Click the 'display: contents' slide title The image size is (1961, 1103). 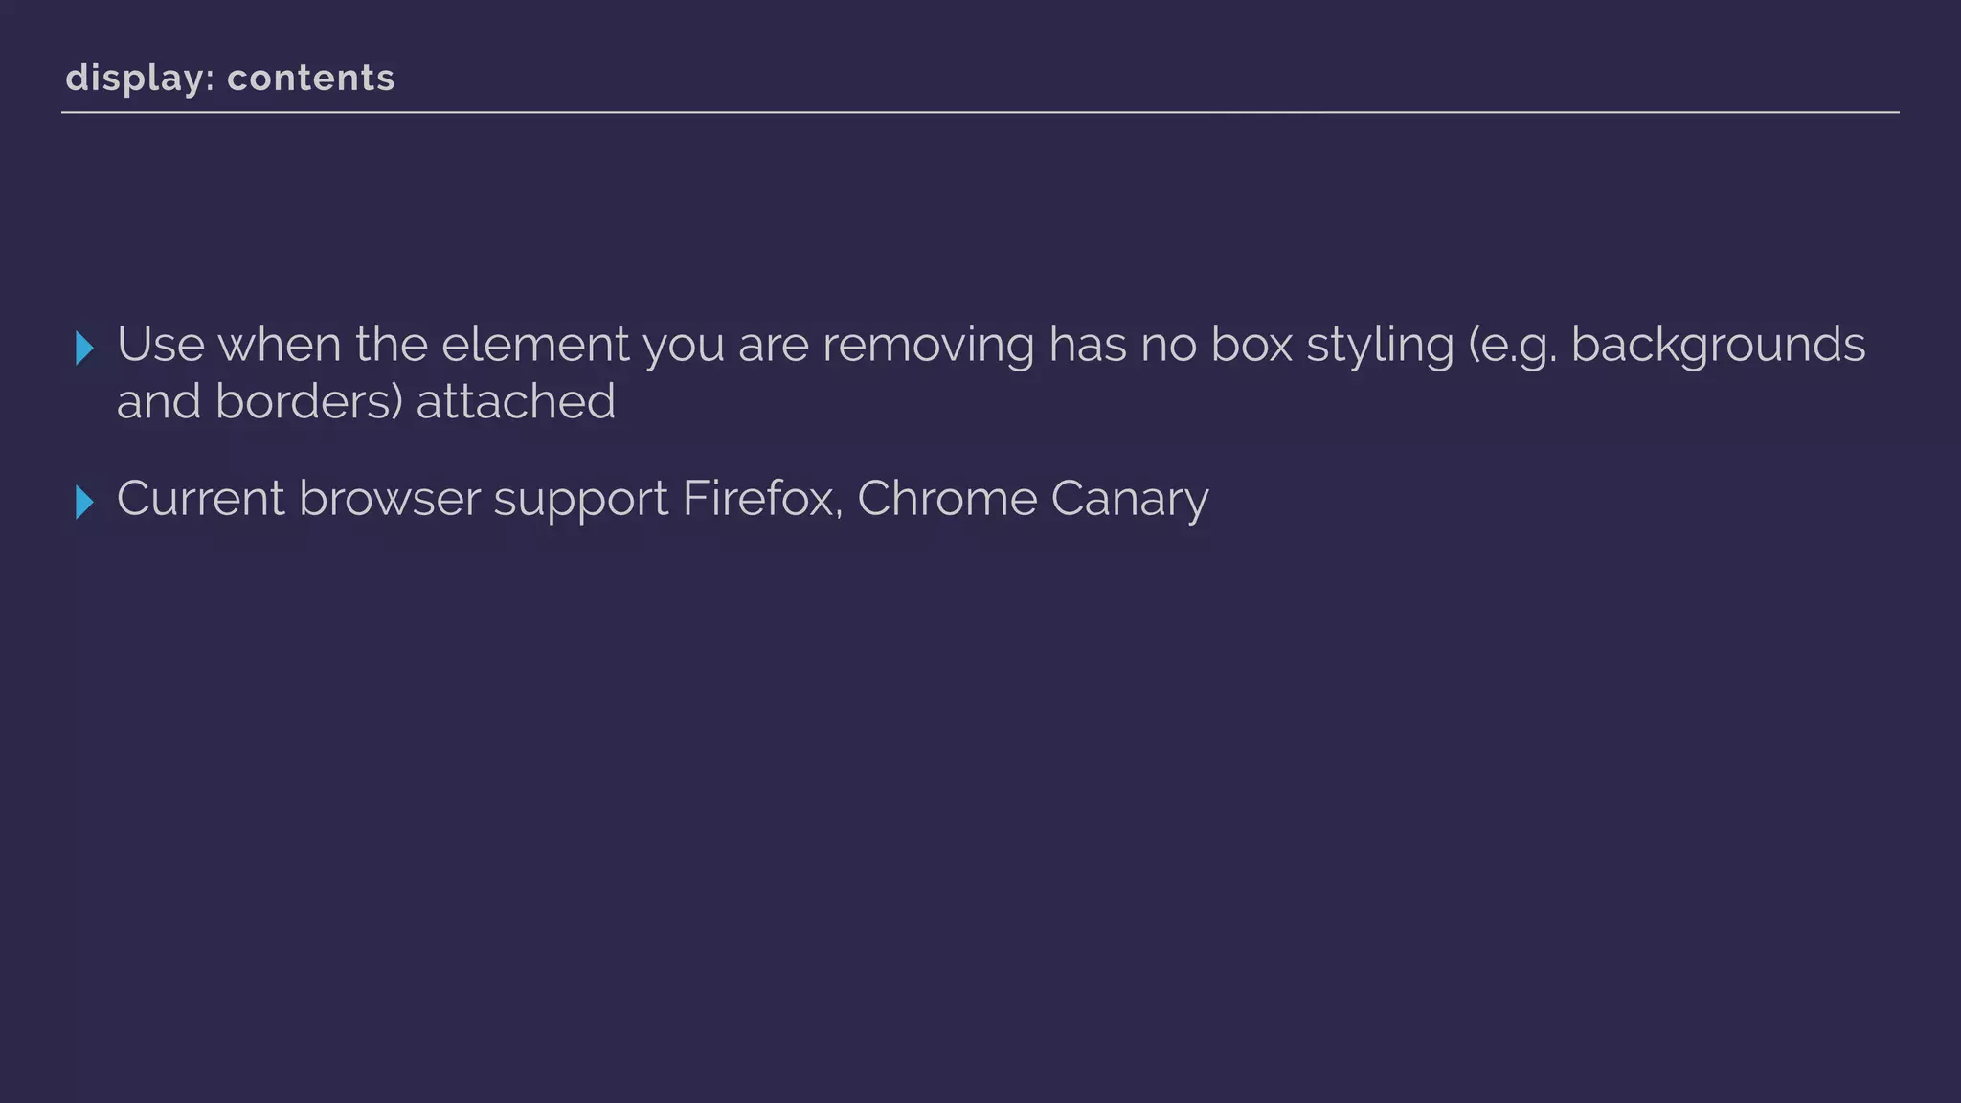pyautogui.click(x=230, y=78)
